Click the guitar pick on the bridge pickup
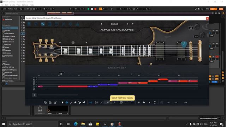Image resolution: width=226 pixels, height=127 pixels. click(184, 44)
